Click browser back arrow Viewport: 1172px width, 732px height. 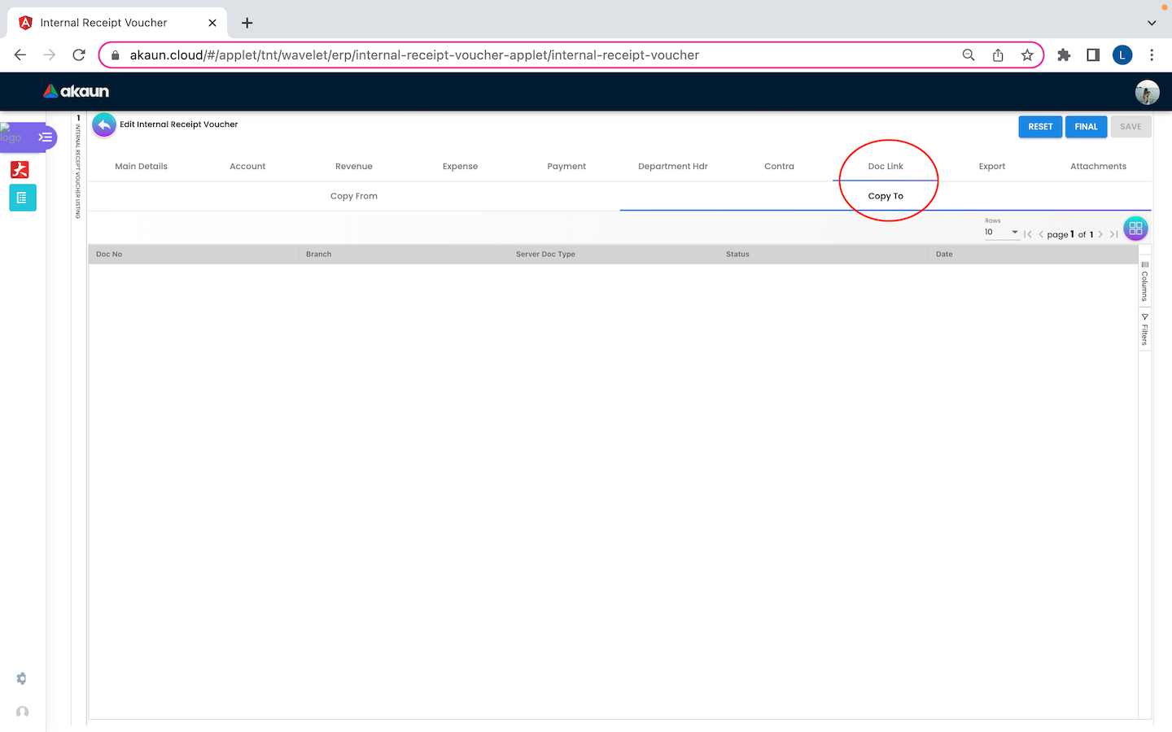(x=20, y=55)
